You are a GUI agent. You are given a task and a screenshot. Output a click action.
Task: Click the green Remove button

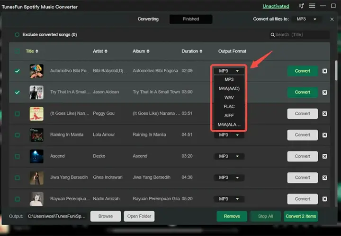(232, 216)
